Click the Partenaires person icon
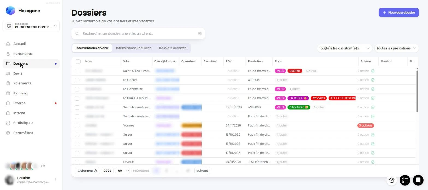 coord(8,54)
